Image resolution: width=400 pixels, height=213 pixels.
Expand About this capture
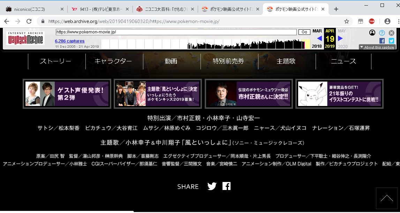(x=377, y=47)
